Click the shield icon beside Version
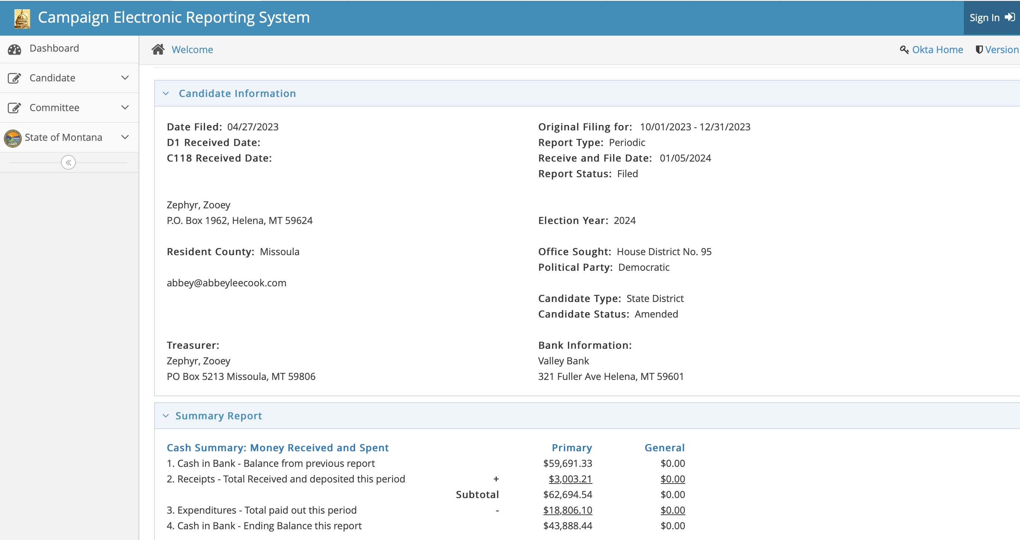Screen dimensions: 1020x540 tap(979, 50)
